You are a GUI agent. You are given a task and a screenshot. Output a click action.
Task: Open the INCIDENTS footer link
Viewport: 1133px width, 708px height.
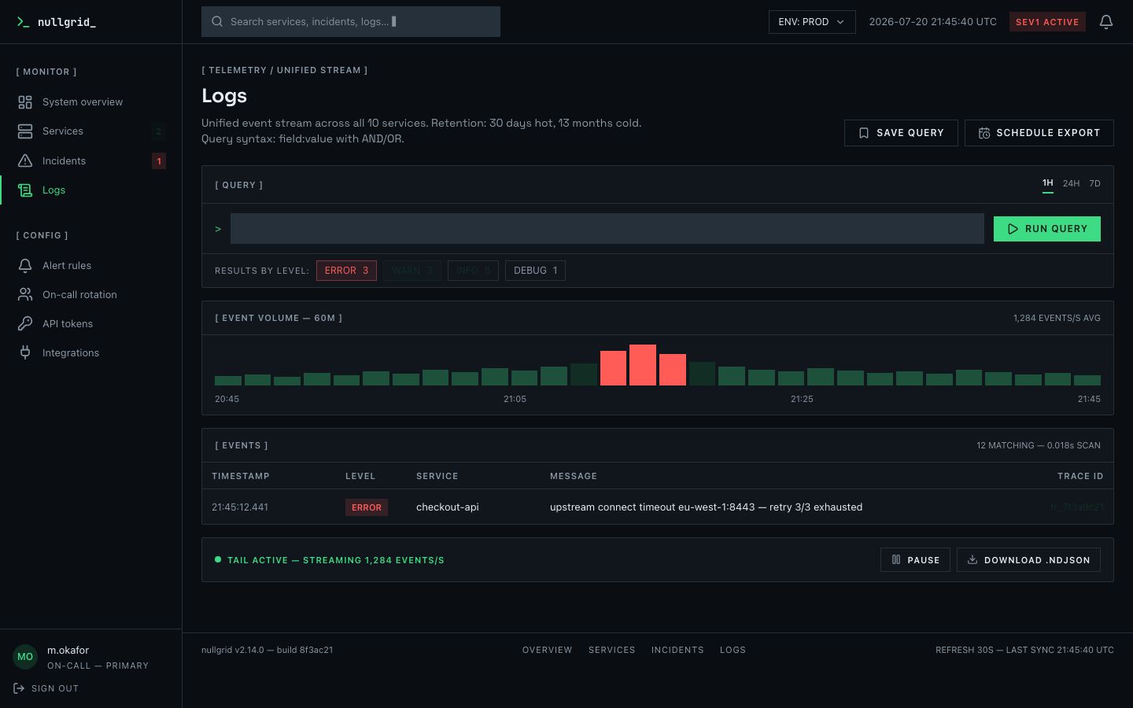(x=677, y=650)
